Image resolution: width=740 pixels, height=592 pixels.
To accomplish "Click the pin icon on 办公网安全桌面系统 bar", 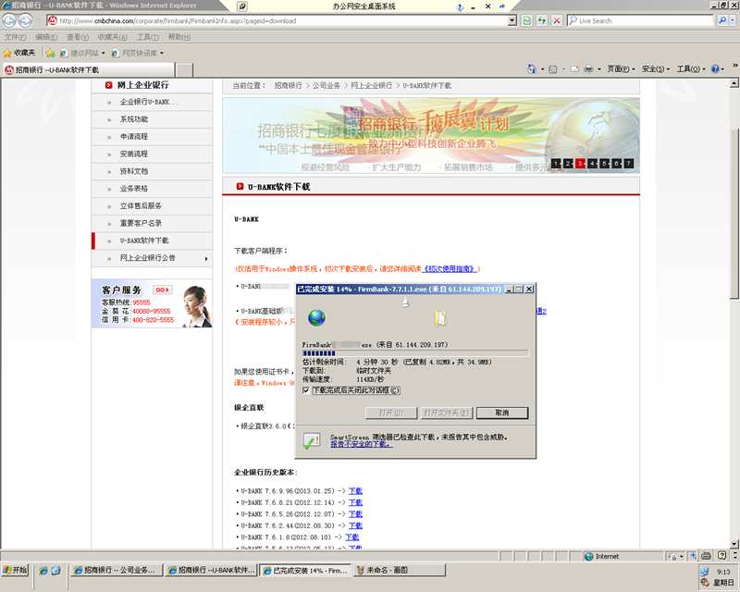I will coord(242,6).
